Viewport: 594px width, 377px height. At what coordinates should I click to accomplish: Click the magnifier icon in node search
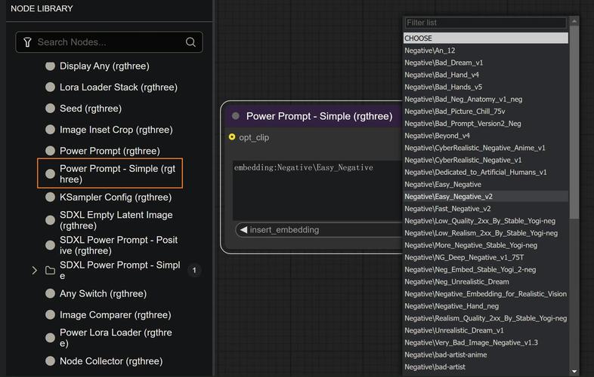[x=191, y=42]
